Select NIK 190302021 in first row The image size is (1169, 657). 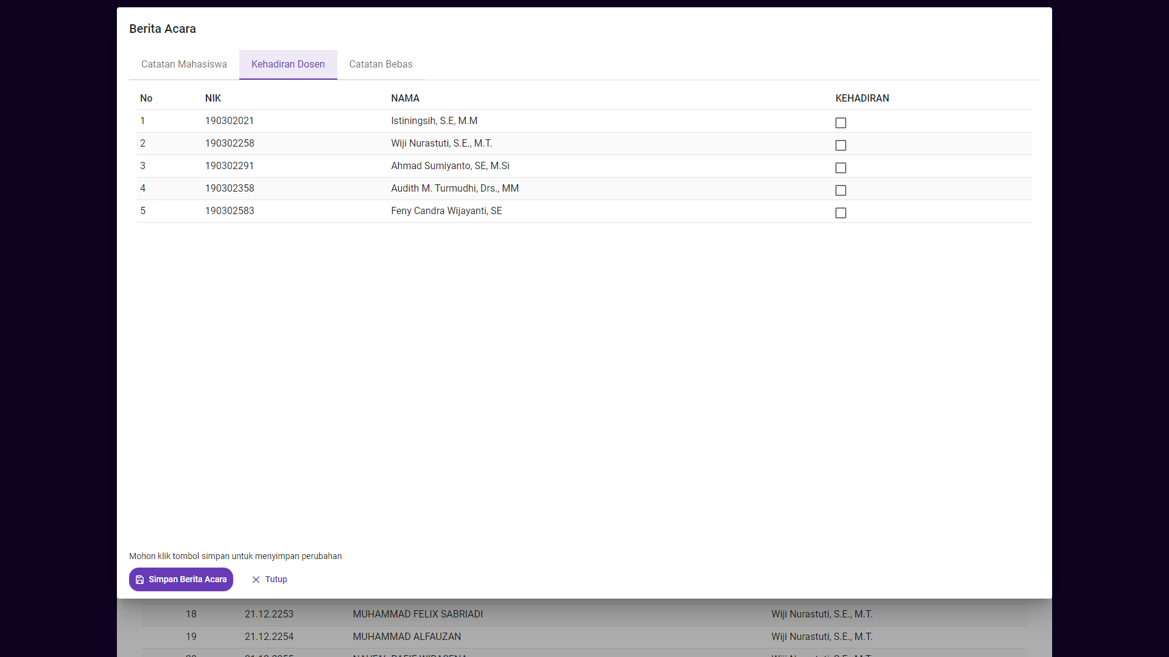230,121
